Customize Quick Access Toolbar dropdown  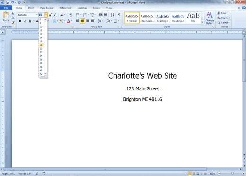24,2
